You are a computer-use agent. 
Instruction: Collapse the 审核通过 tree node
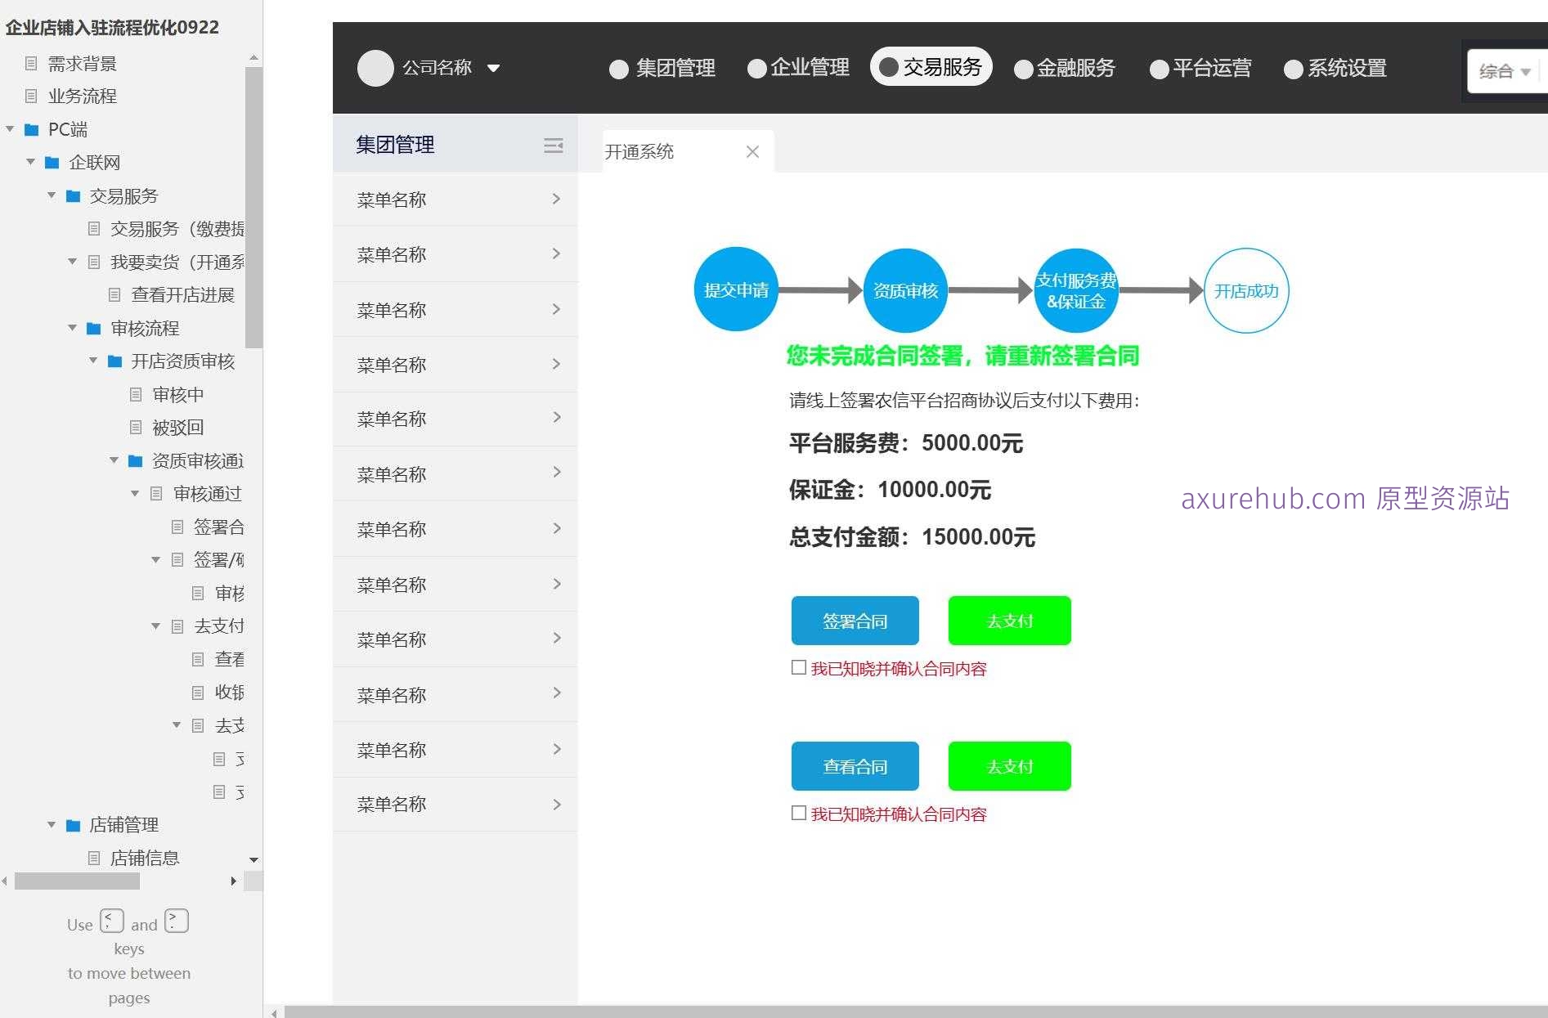[135, 493]
